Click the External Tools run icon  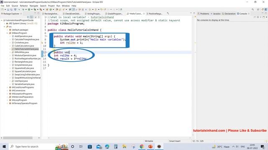[x=41, y=9]
